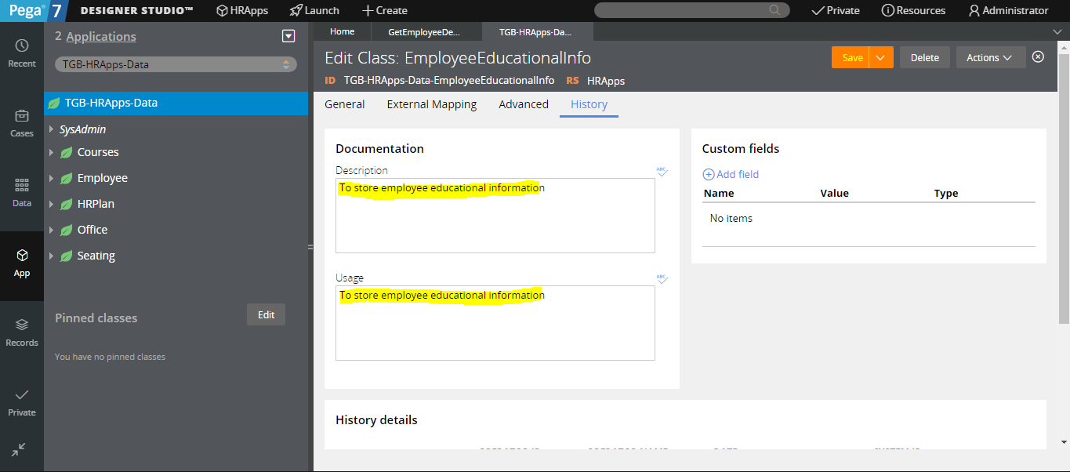
Task: Switch to the Home tab
Action: click(343, 31)
